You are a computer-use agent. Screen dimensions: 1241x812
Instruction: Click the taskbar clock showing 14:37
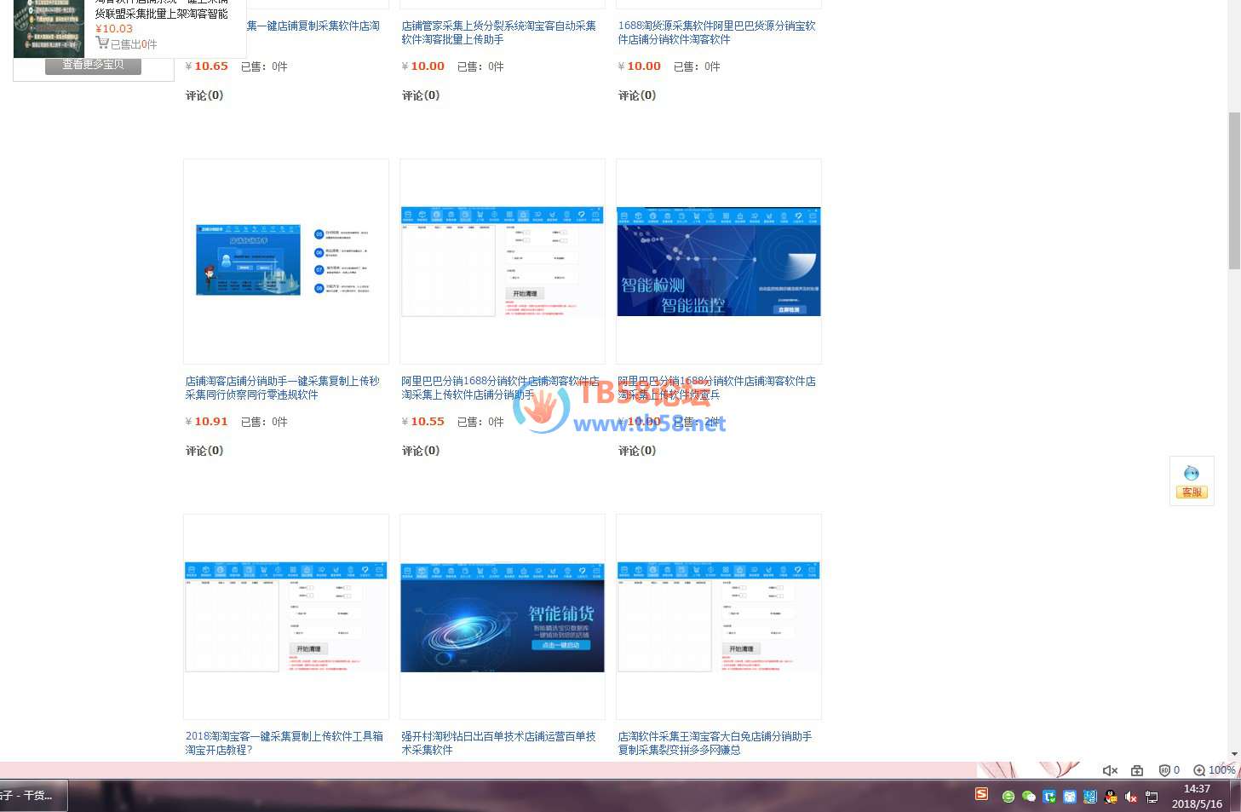[x=1197, y=796]
